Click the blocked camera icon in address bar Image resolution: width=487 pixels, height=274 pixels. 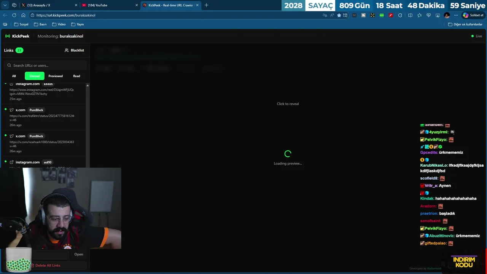click(345, 15)
